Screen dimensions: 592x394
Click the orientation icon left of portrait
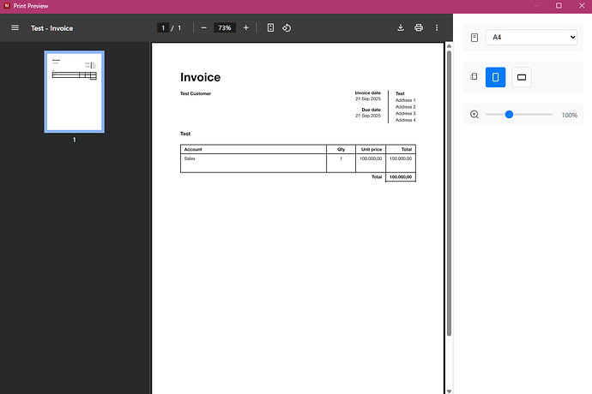(x=474, y=76)
